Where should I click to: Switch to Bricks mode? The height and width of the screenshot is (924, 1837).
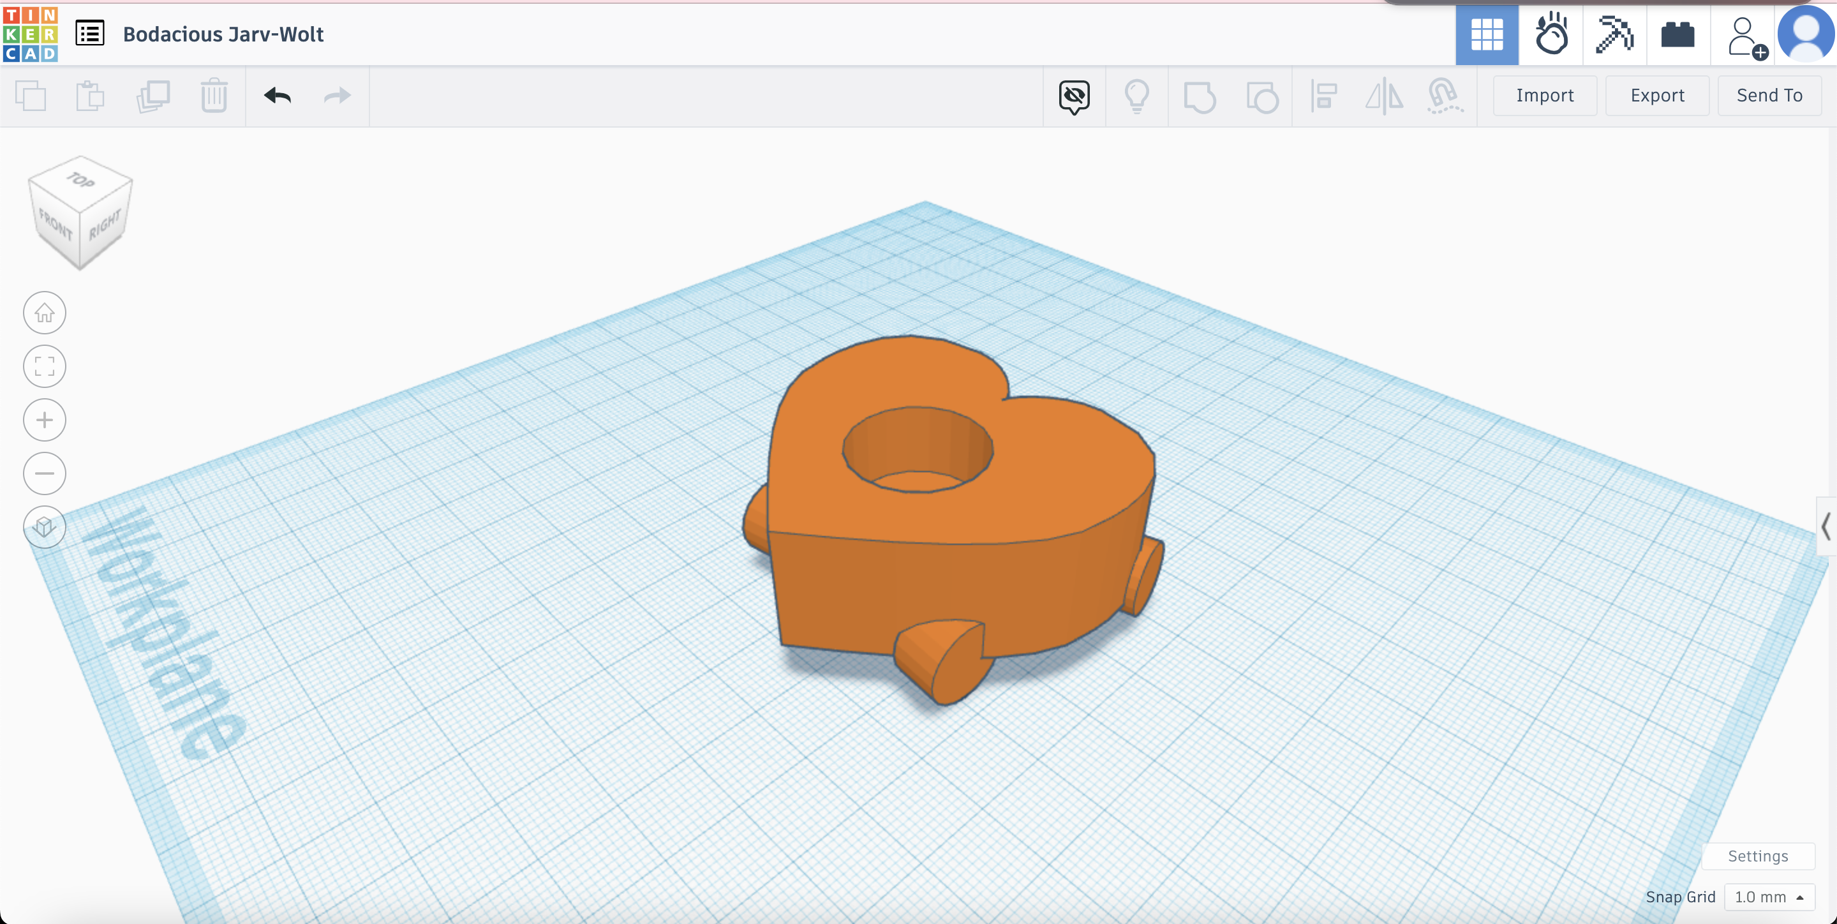click(x=1678, y=34)
